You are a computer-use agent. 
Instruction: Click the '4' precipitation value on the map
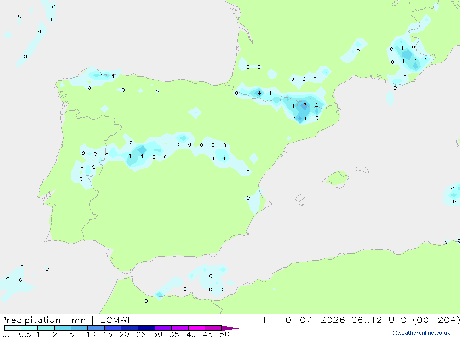[259, 93]
